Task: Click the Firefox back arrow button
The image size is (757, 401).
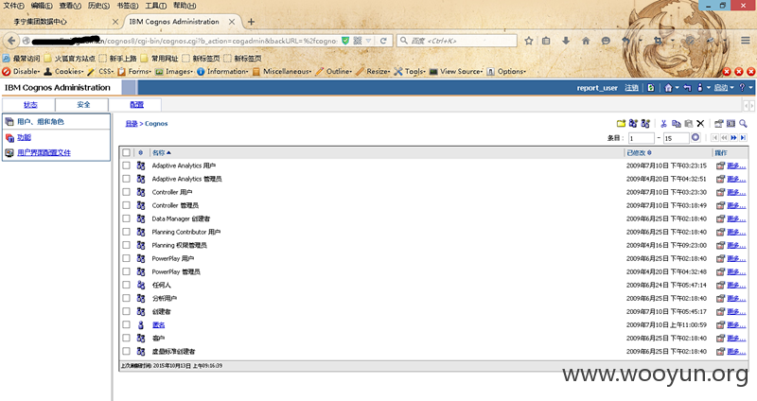Action: tap(11, 41)
